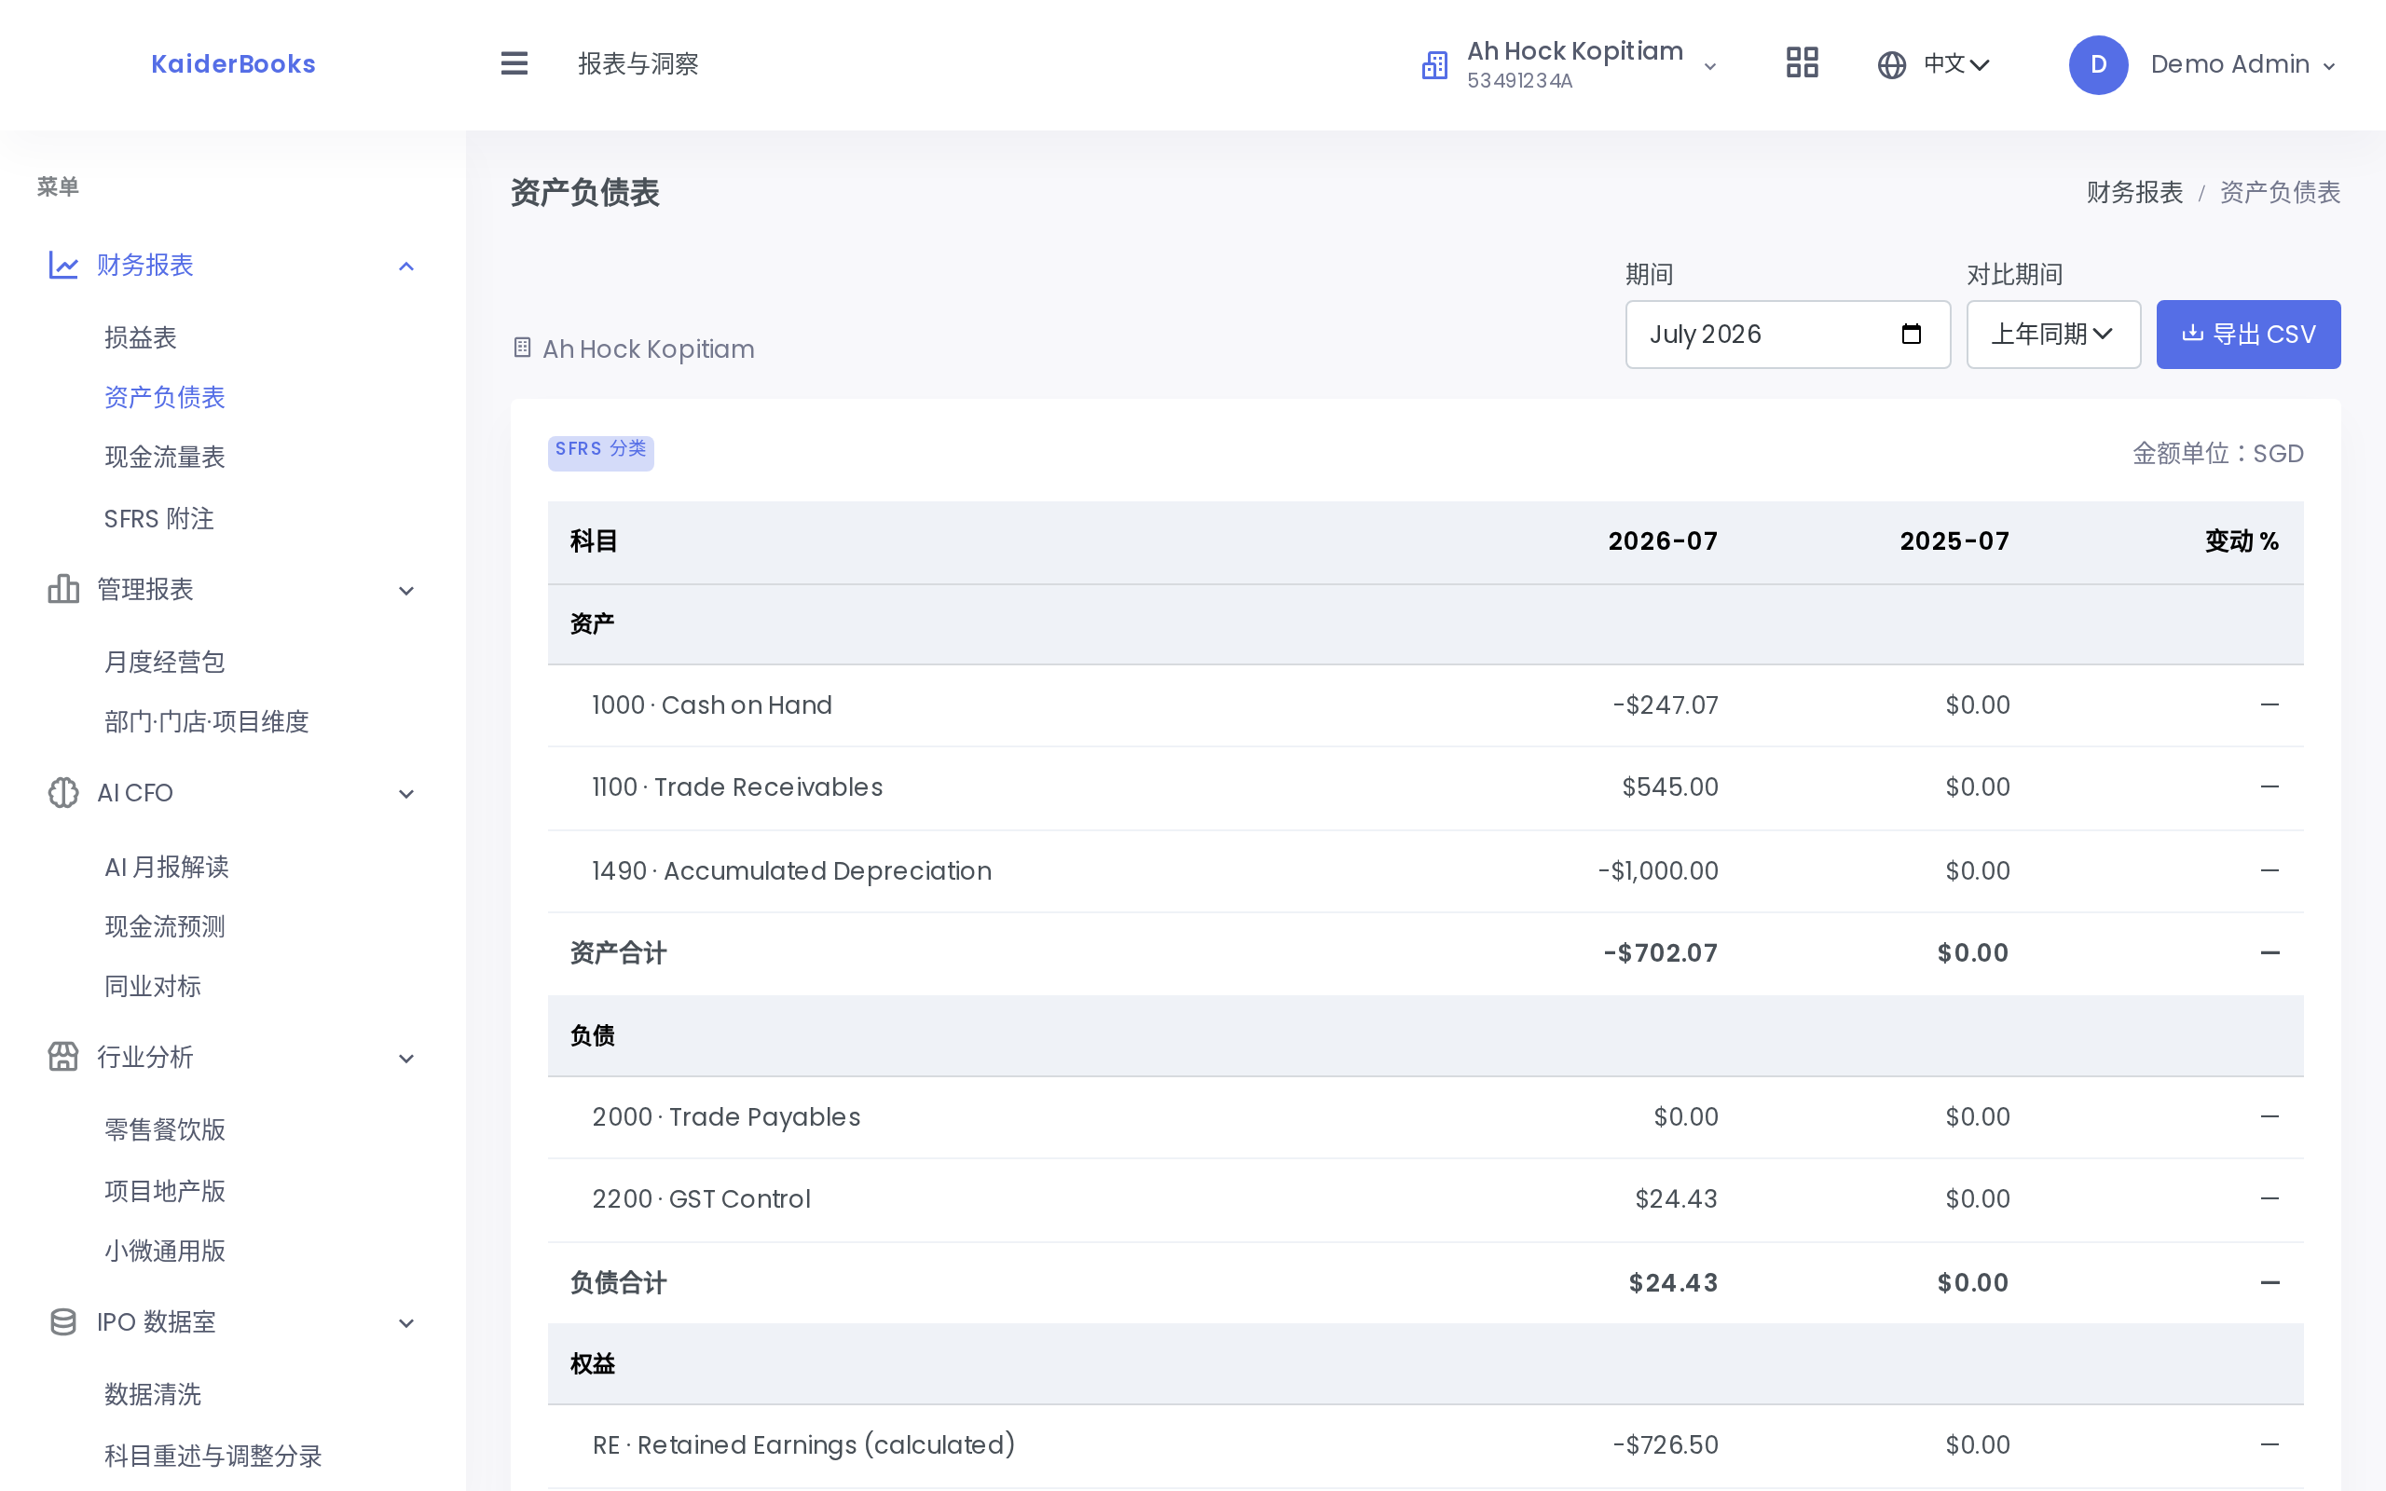Open 现金流量表 in the sidebar
The image size is (2386, 1491).
click(165, 458)
